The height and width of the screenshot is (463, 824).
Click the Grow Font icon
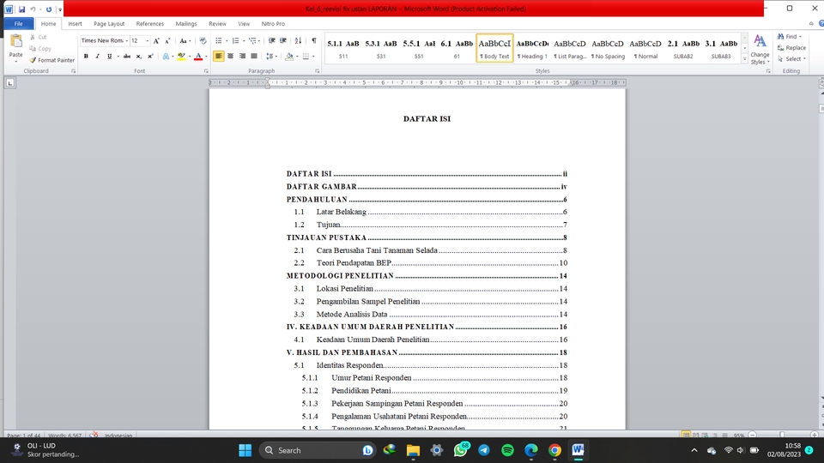[x=156, y=40]
